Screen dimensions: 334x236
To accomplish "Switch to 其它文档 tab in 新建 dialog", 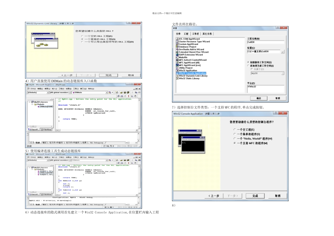I will 207,34.
